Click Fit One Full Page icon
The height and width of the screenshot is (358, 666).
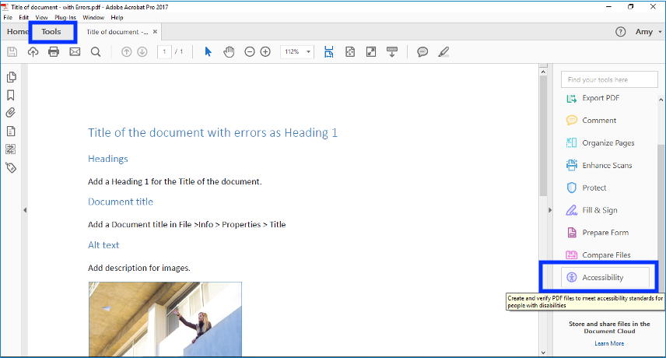coord(350,52)
